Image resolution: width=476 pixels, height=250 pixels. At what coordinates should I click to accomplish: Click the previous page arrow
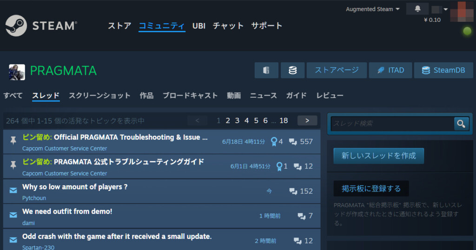197,120
